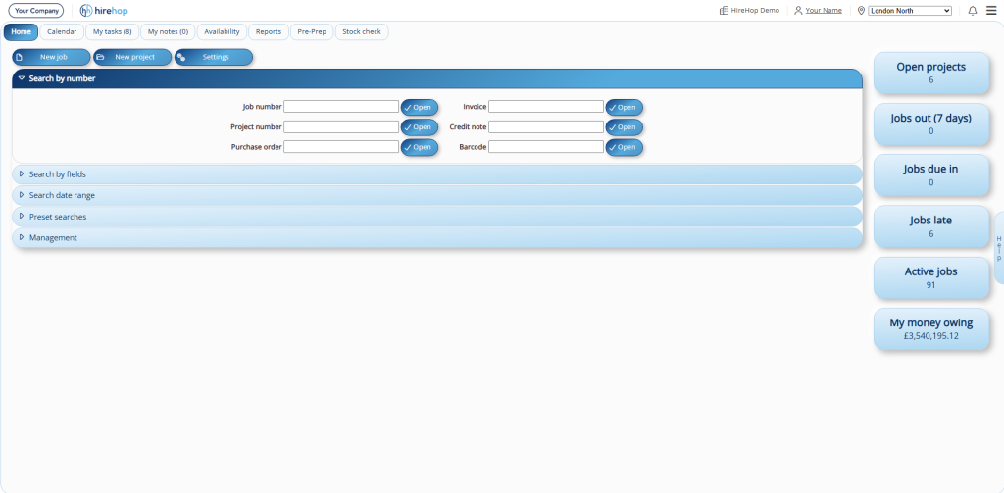Focus the Invoice input field
Viewport: 1004px width, 493px height.
coord(546,106)
